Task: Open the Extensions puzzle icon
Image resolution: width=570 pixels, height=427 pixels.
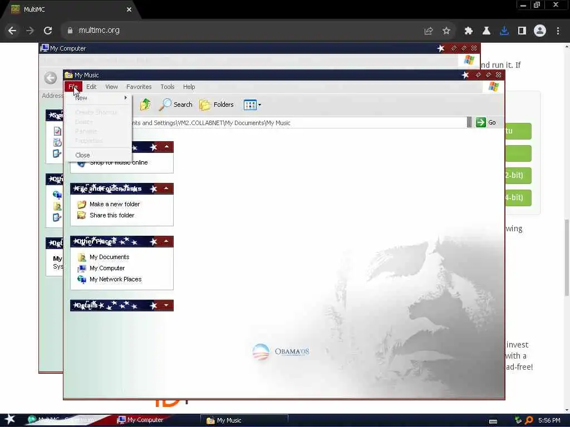Action: (468, 31)
